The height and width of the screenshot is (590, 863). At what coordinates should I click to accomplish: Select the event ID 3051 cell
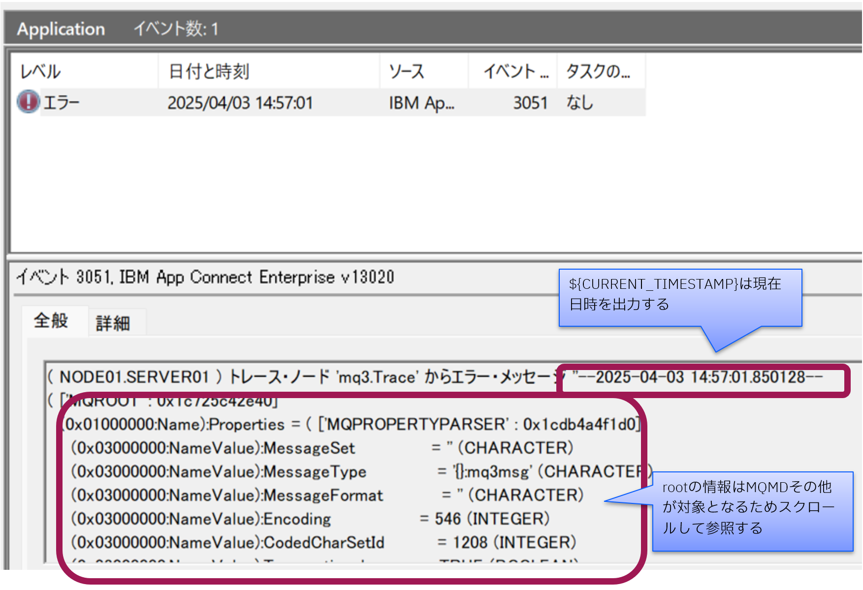530,103
